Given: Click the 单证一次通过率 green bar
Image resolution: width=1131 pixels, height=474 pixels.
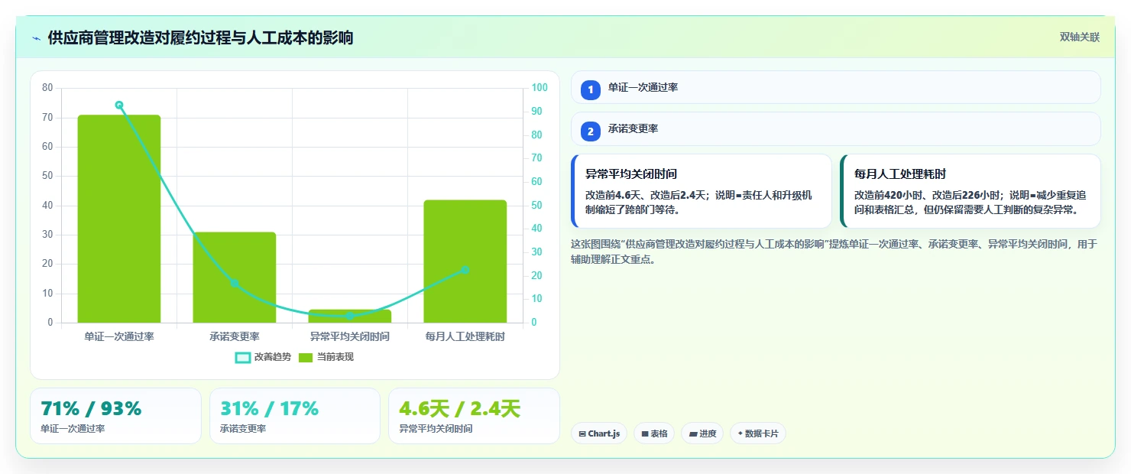Looking at the screenshot, I should [119, 219].
